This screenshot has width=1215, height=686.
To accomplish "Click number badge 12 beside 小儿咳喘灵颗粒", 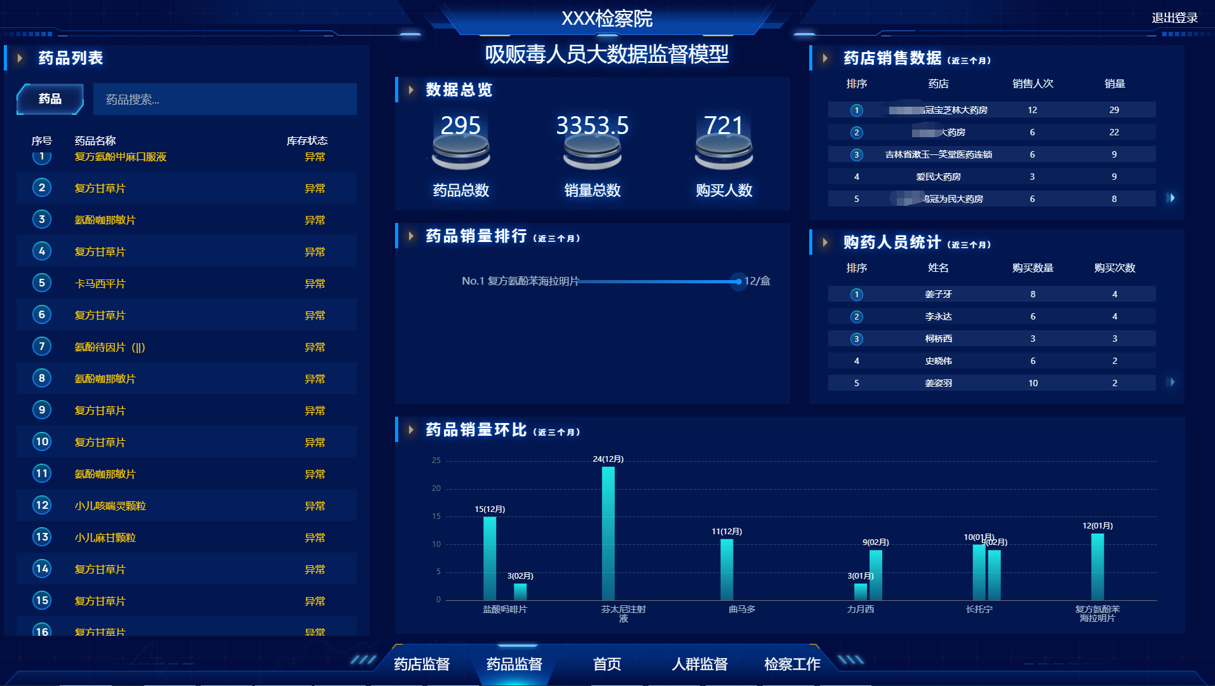I will point(42,506).
